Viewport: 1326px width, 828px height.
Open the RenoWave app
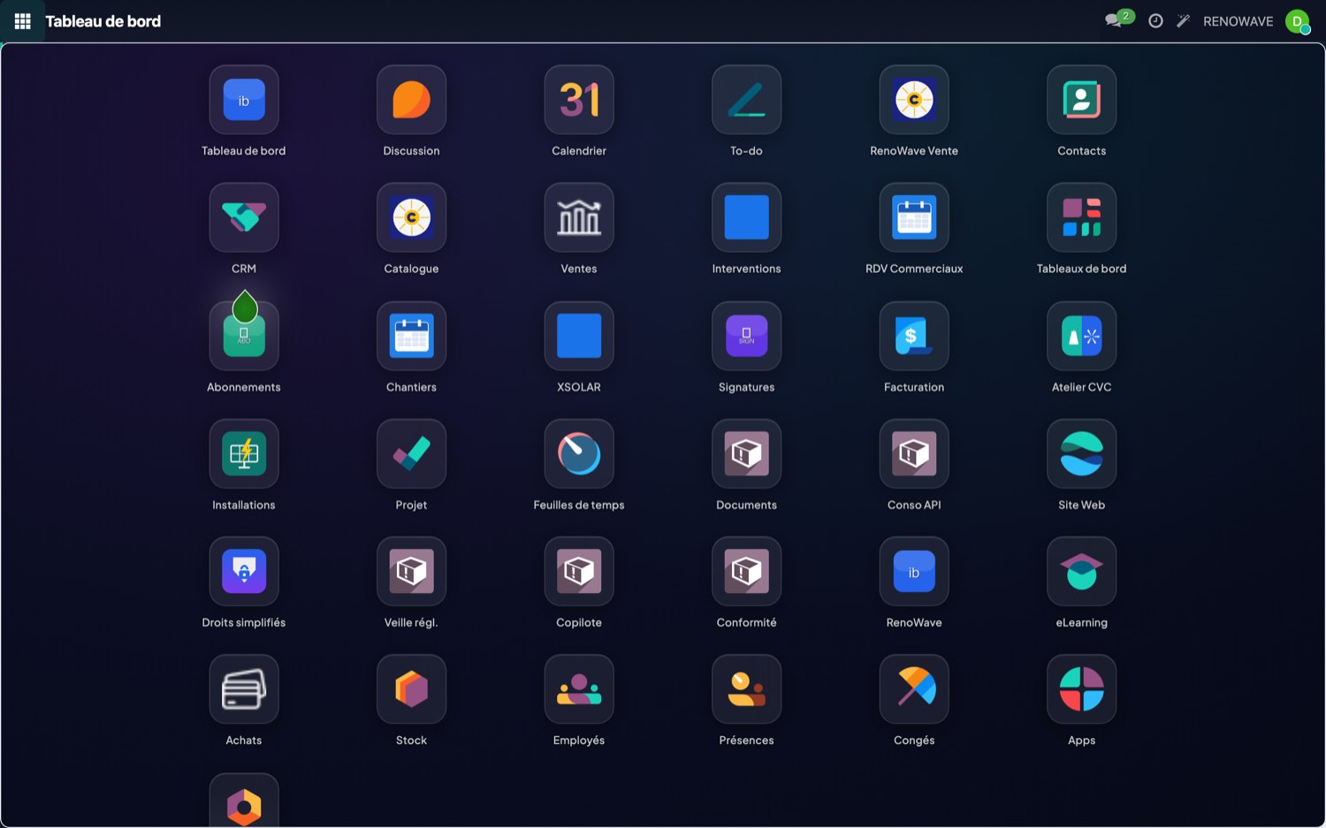[914, 571]
